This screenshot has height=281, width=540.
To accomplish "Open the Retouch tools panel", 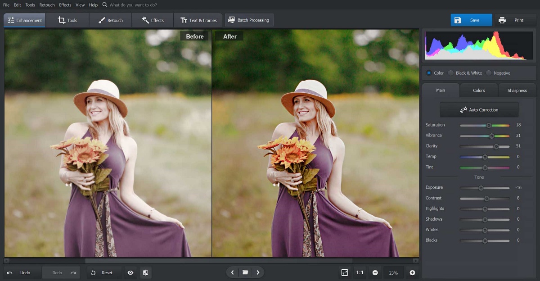I will [110, 20].
